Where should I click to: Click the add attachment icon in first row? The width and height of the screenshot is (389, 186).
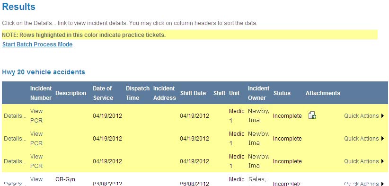[312, 115]
